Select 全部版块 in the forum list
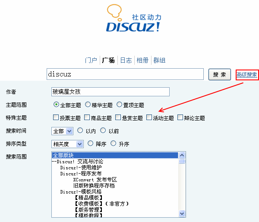259x222 pixels. tap(115, 155)
